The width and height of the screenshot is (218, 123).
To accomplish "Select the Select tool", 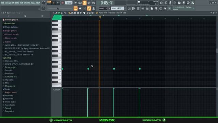I will 87,13.
